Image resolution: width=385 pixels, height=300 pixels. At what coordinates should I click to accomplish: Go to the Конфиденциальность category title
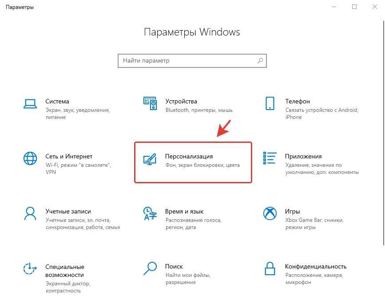[x=316, y=266]
